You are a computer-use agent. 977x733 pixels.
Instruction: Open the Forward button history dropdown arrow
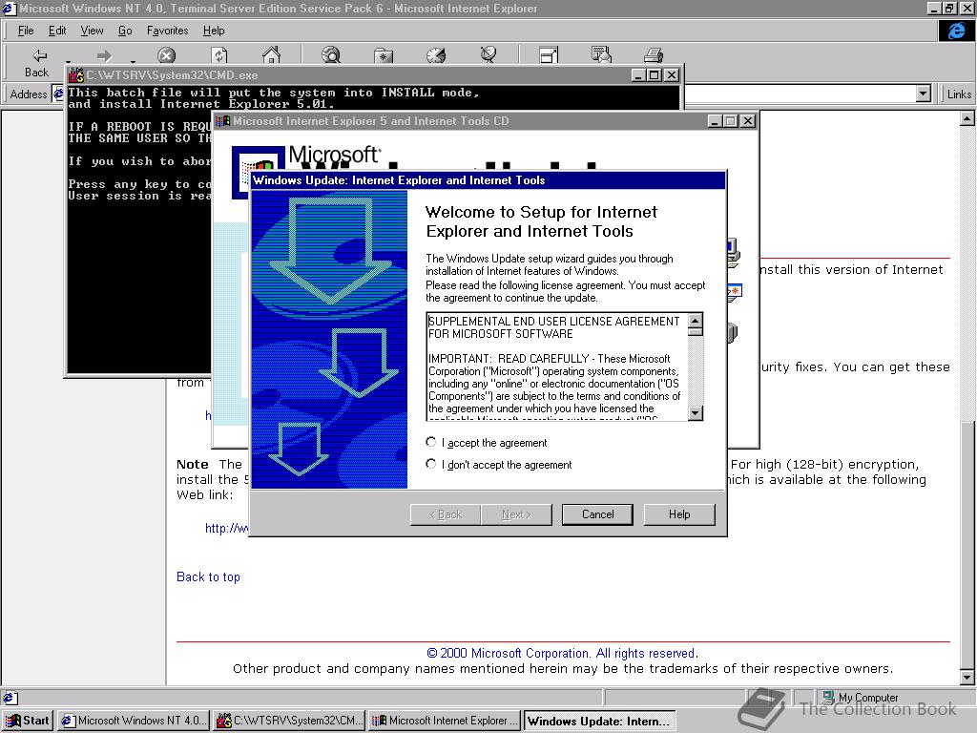133,60
